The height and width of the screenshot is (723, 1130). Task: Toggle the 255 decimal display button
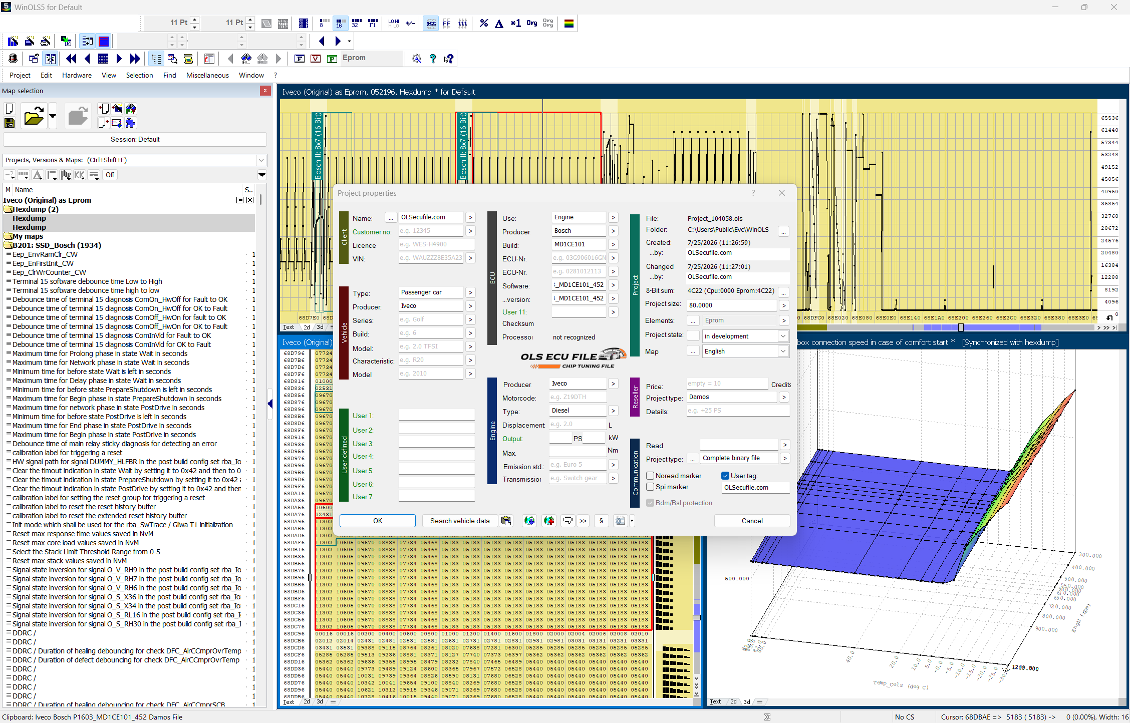pyautogui.click(x=431, y=23)
